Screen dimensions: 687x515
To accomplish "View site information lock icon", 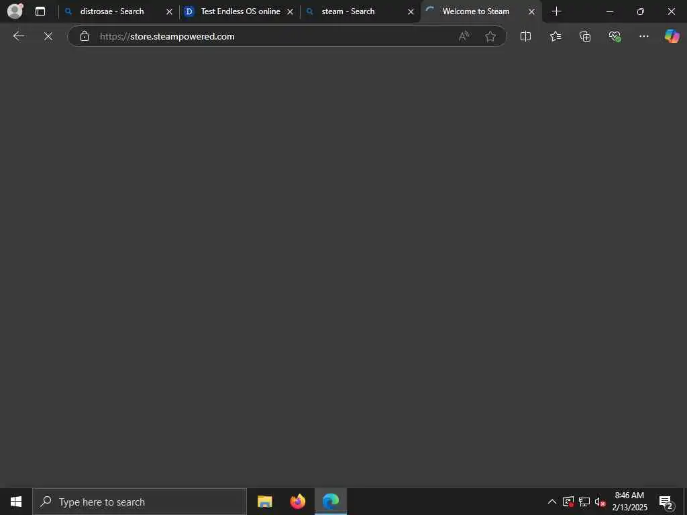I will coord(85,36).
